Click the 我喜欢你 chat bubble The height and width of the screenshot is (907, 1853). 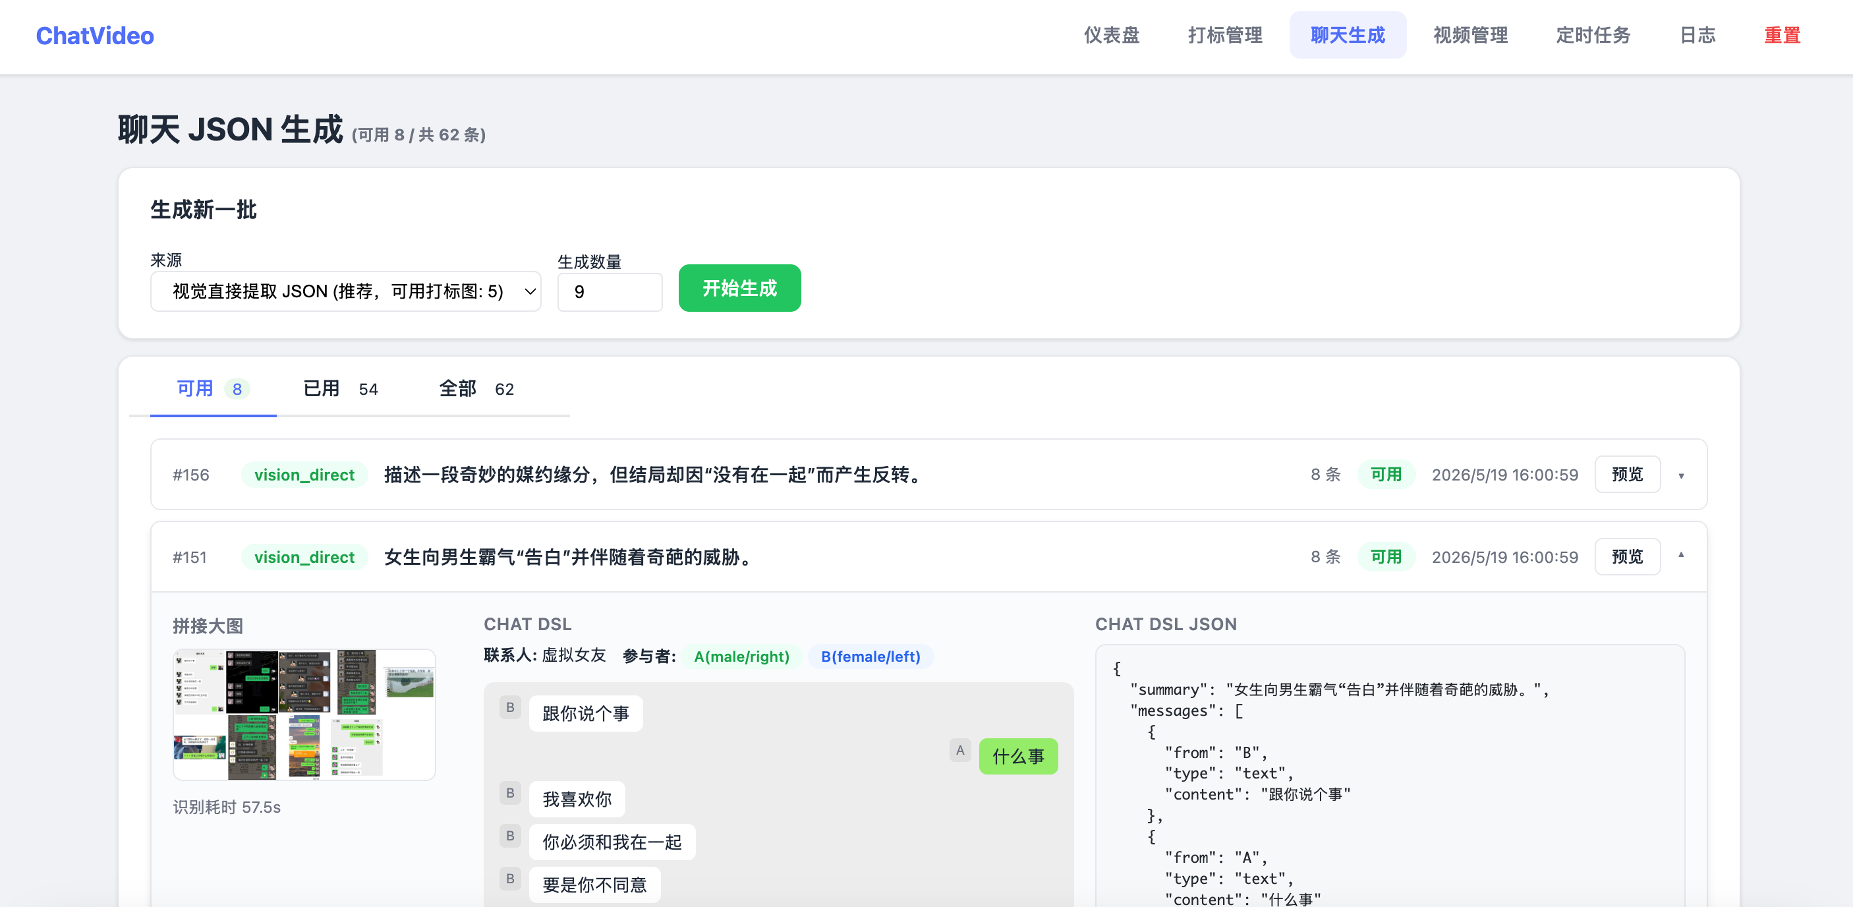pyautogui.click(x=577, y=799)
